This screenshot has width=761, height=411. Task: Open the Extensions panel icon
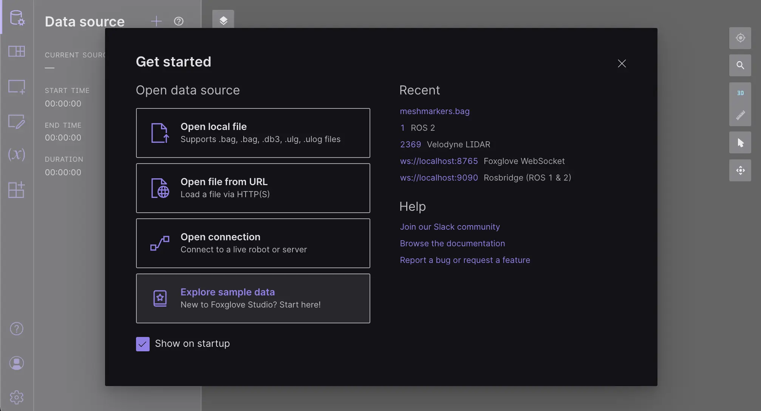coord(17,190)
